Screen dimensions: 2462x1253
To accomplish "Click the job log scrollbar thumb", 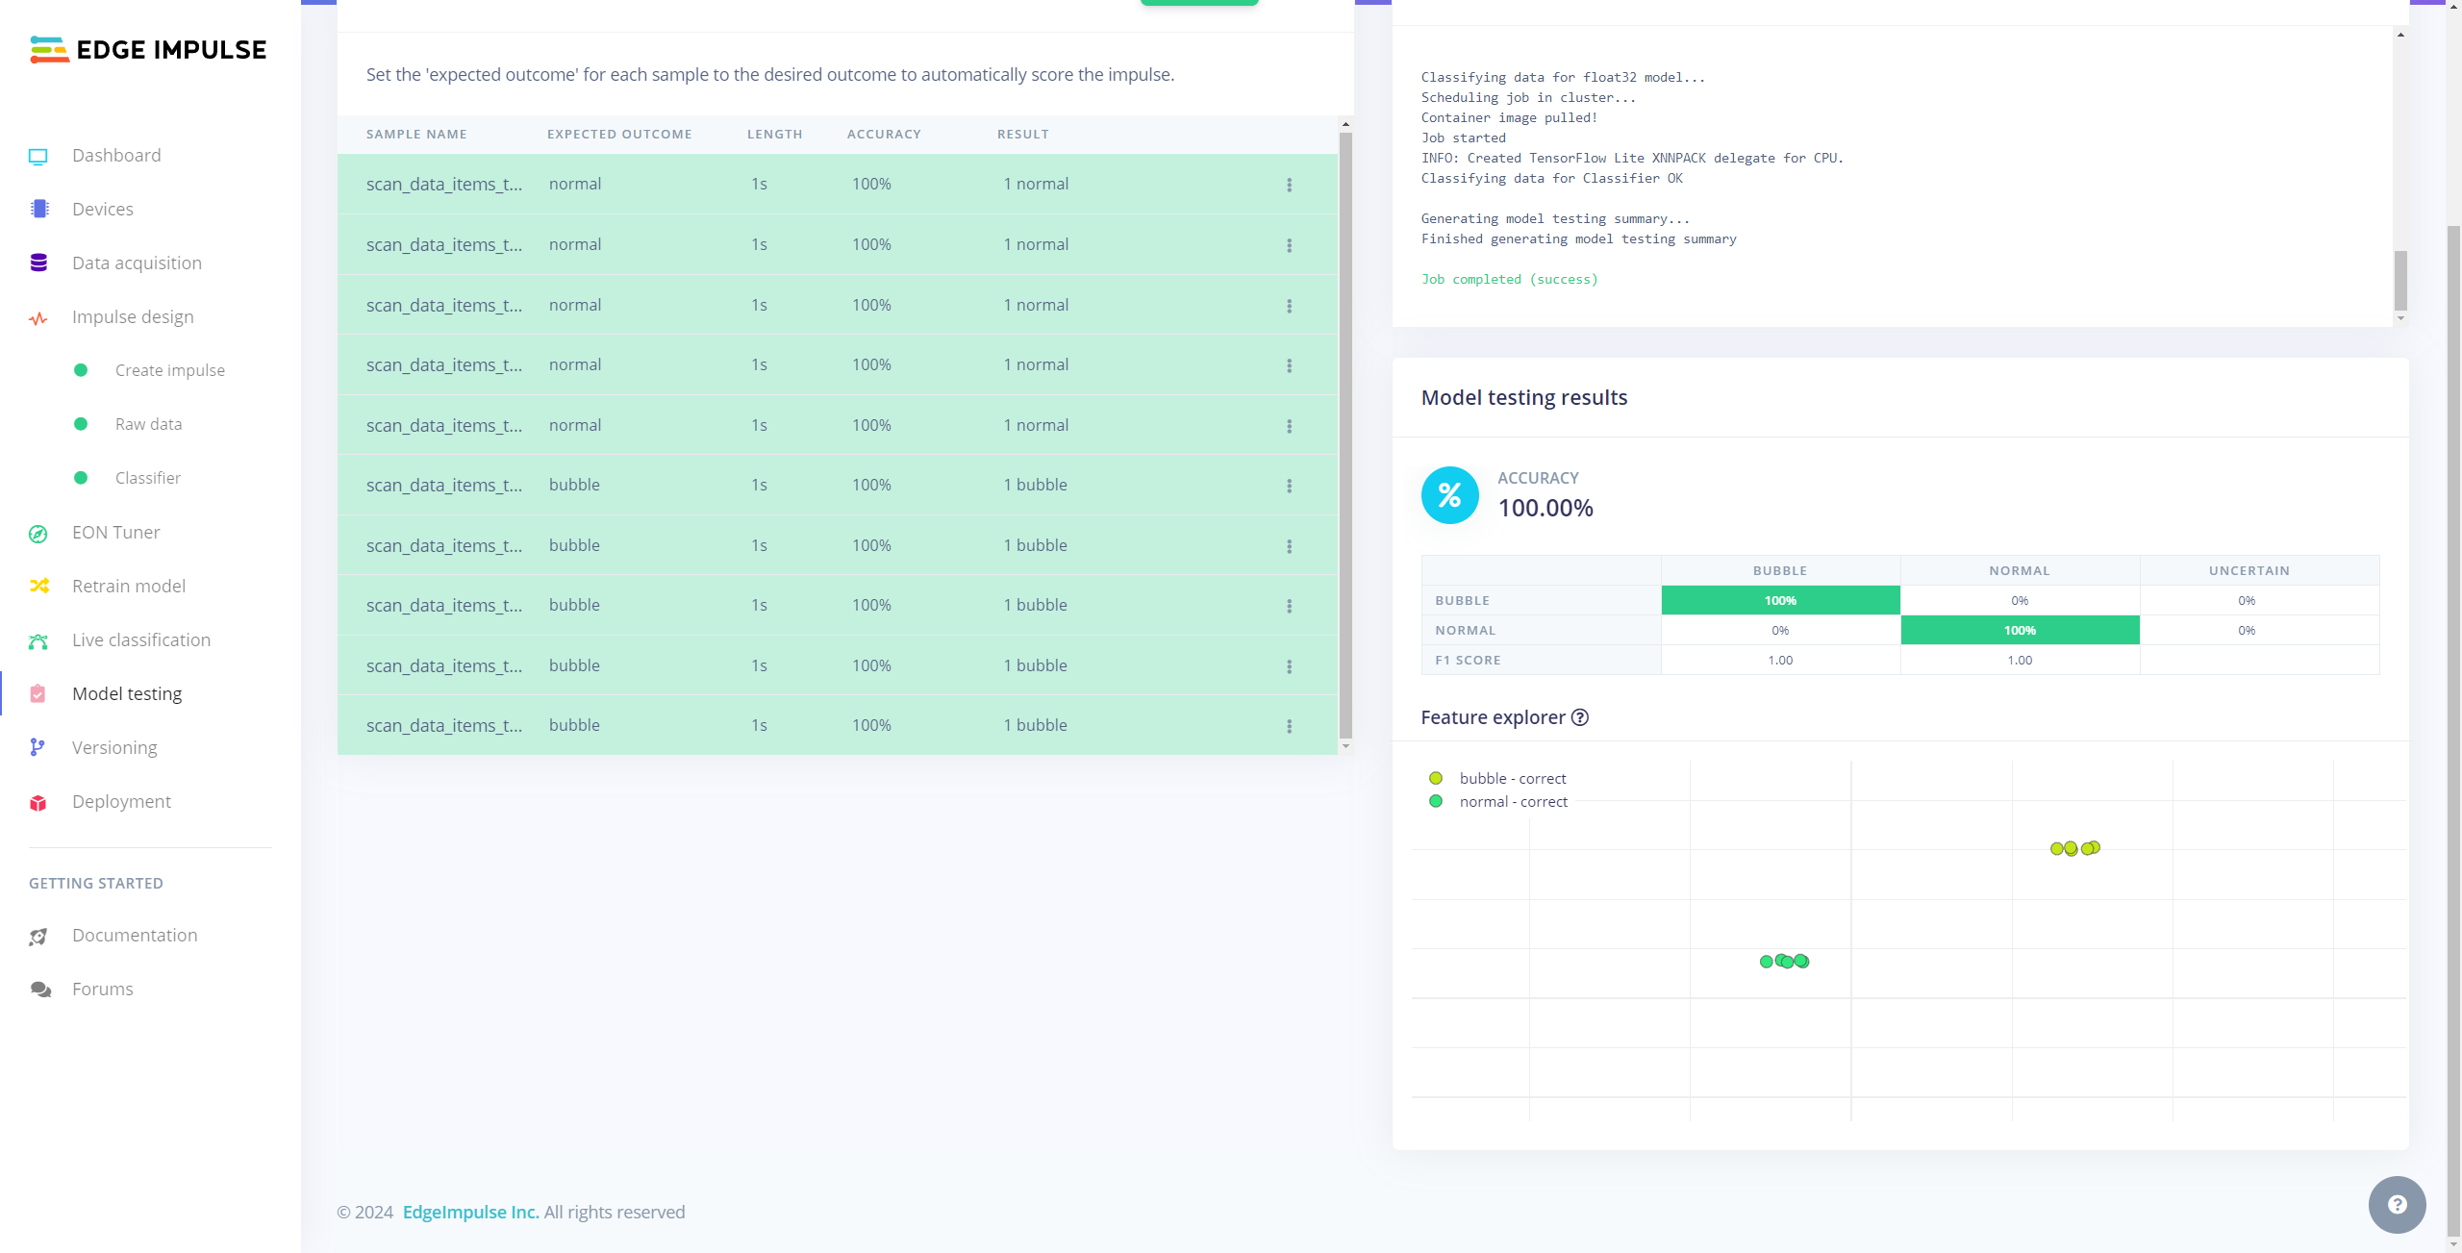I will pyautogui.click(x=2400, y=279).
